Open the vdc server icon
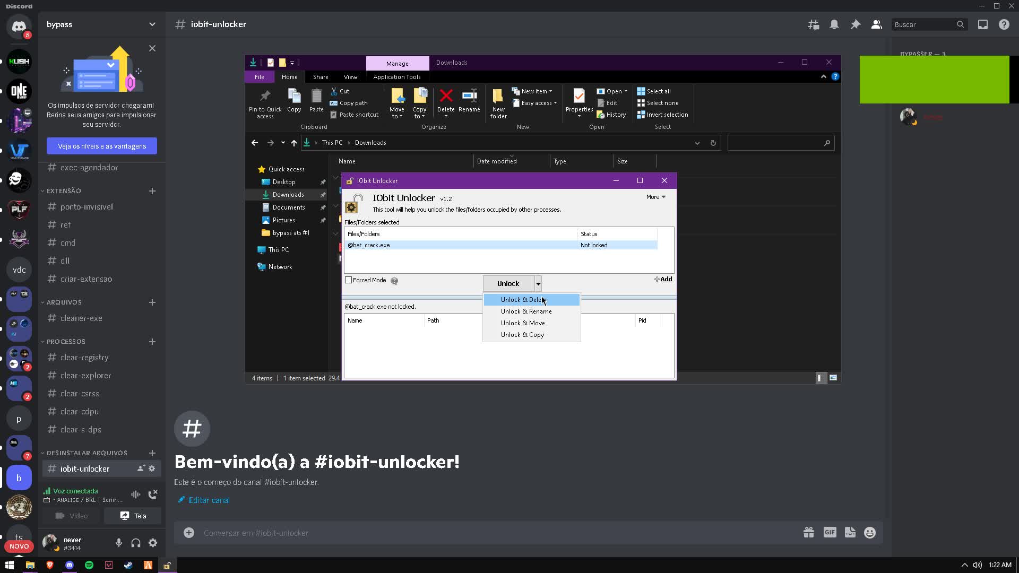The height and width of the screenshot is (573, 1019). [19, 270]
